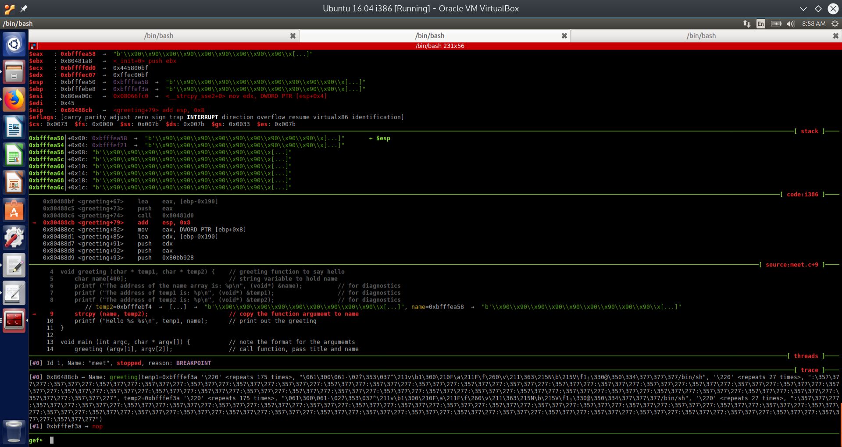The width and height of the screenshot is (842, 447).
Task: Open the window chevron menu in title bar
Action: click(x=803, y=8)
